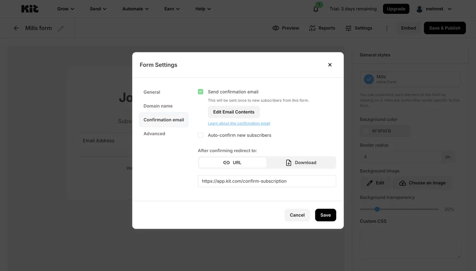Expand the Send menu

[x=98, y=9]
